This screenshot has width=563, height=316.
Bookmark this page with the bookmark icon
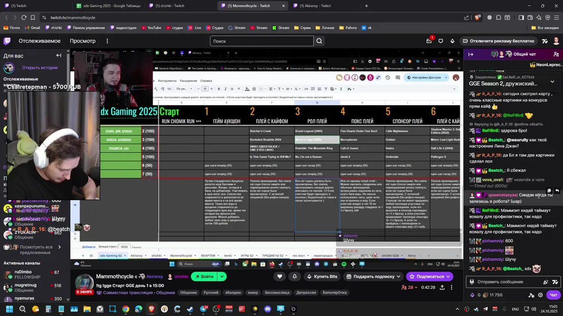(33, 18)
